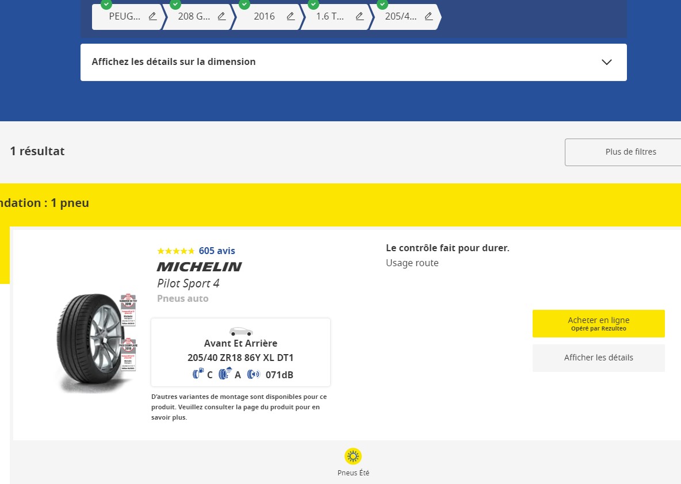The image size is (681, 484).
Task: Expand Affichez les détails sur la dimension
Action: pyautogui.click(x=174, y=62)
